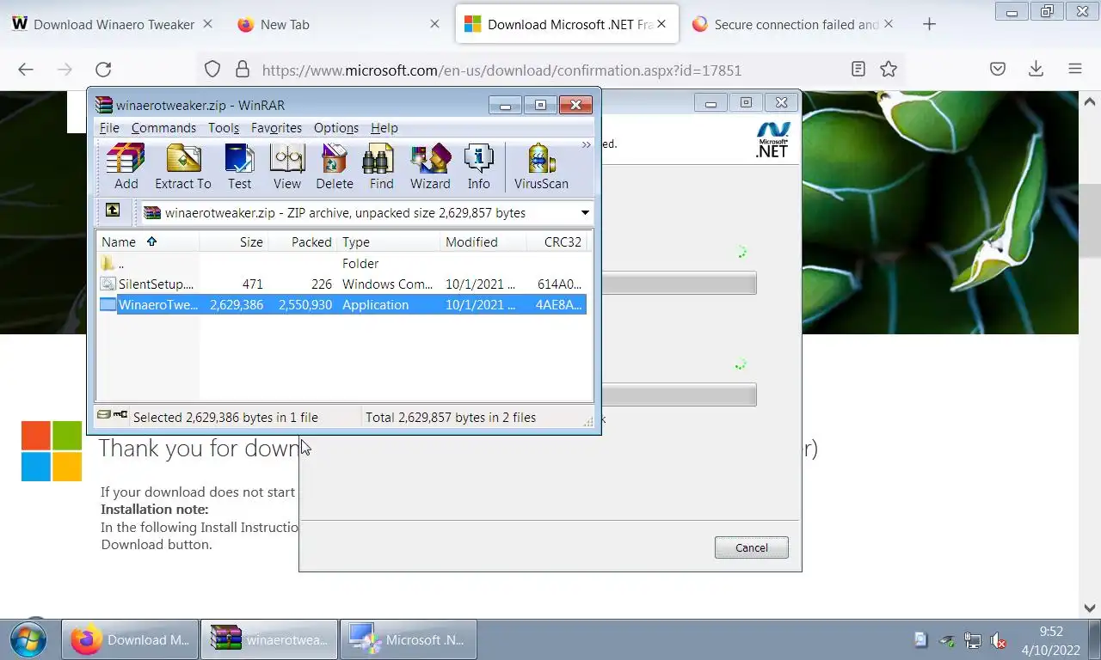Open the Firefox hamburger menu
This screenshot has height=660, width=1101.
[x=1074, y=70]
